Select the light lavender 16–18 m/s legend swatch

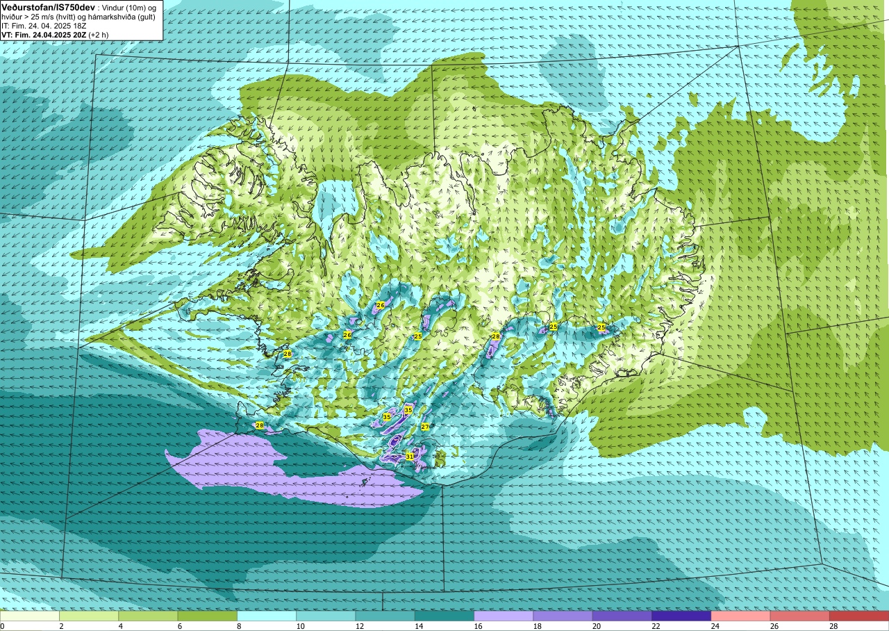[x=504, y=616]
